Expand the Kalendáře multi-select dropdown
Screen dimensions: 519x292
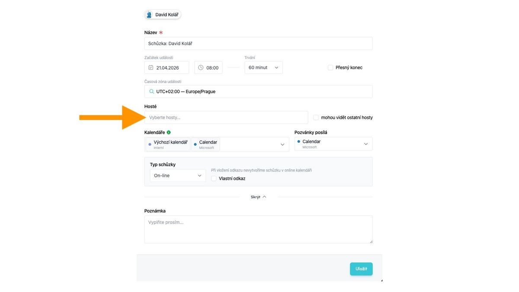click(282, 144)
